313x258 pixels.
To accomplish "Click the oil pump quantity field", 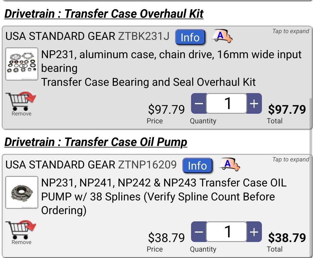I will [x=226, y=232].
